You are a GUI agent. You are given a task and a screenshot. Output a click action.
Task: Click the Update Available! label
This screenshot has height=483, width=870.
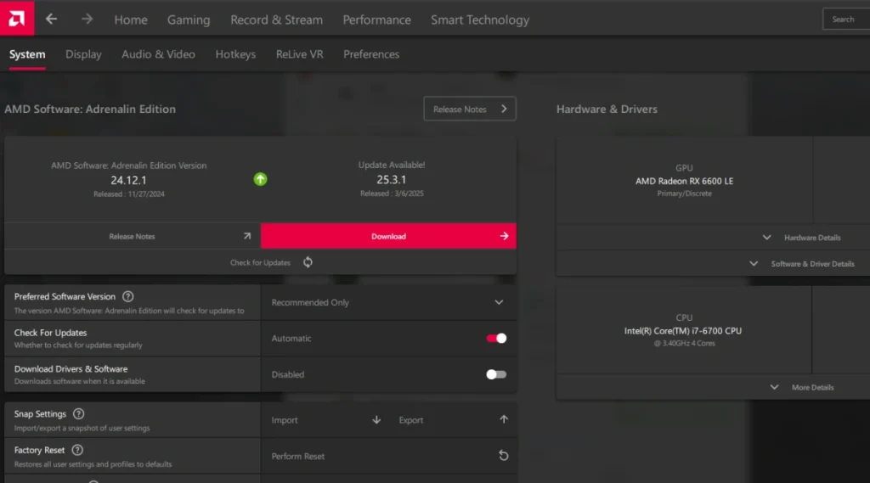[392, 165]
